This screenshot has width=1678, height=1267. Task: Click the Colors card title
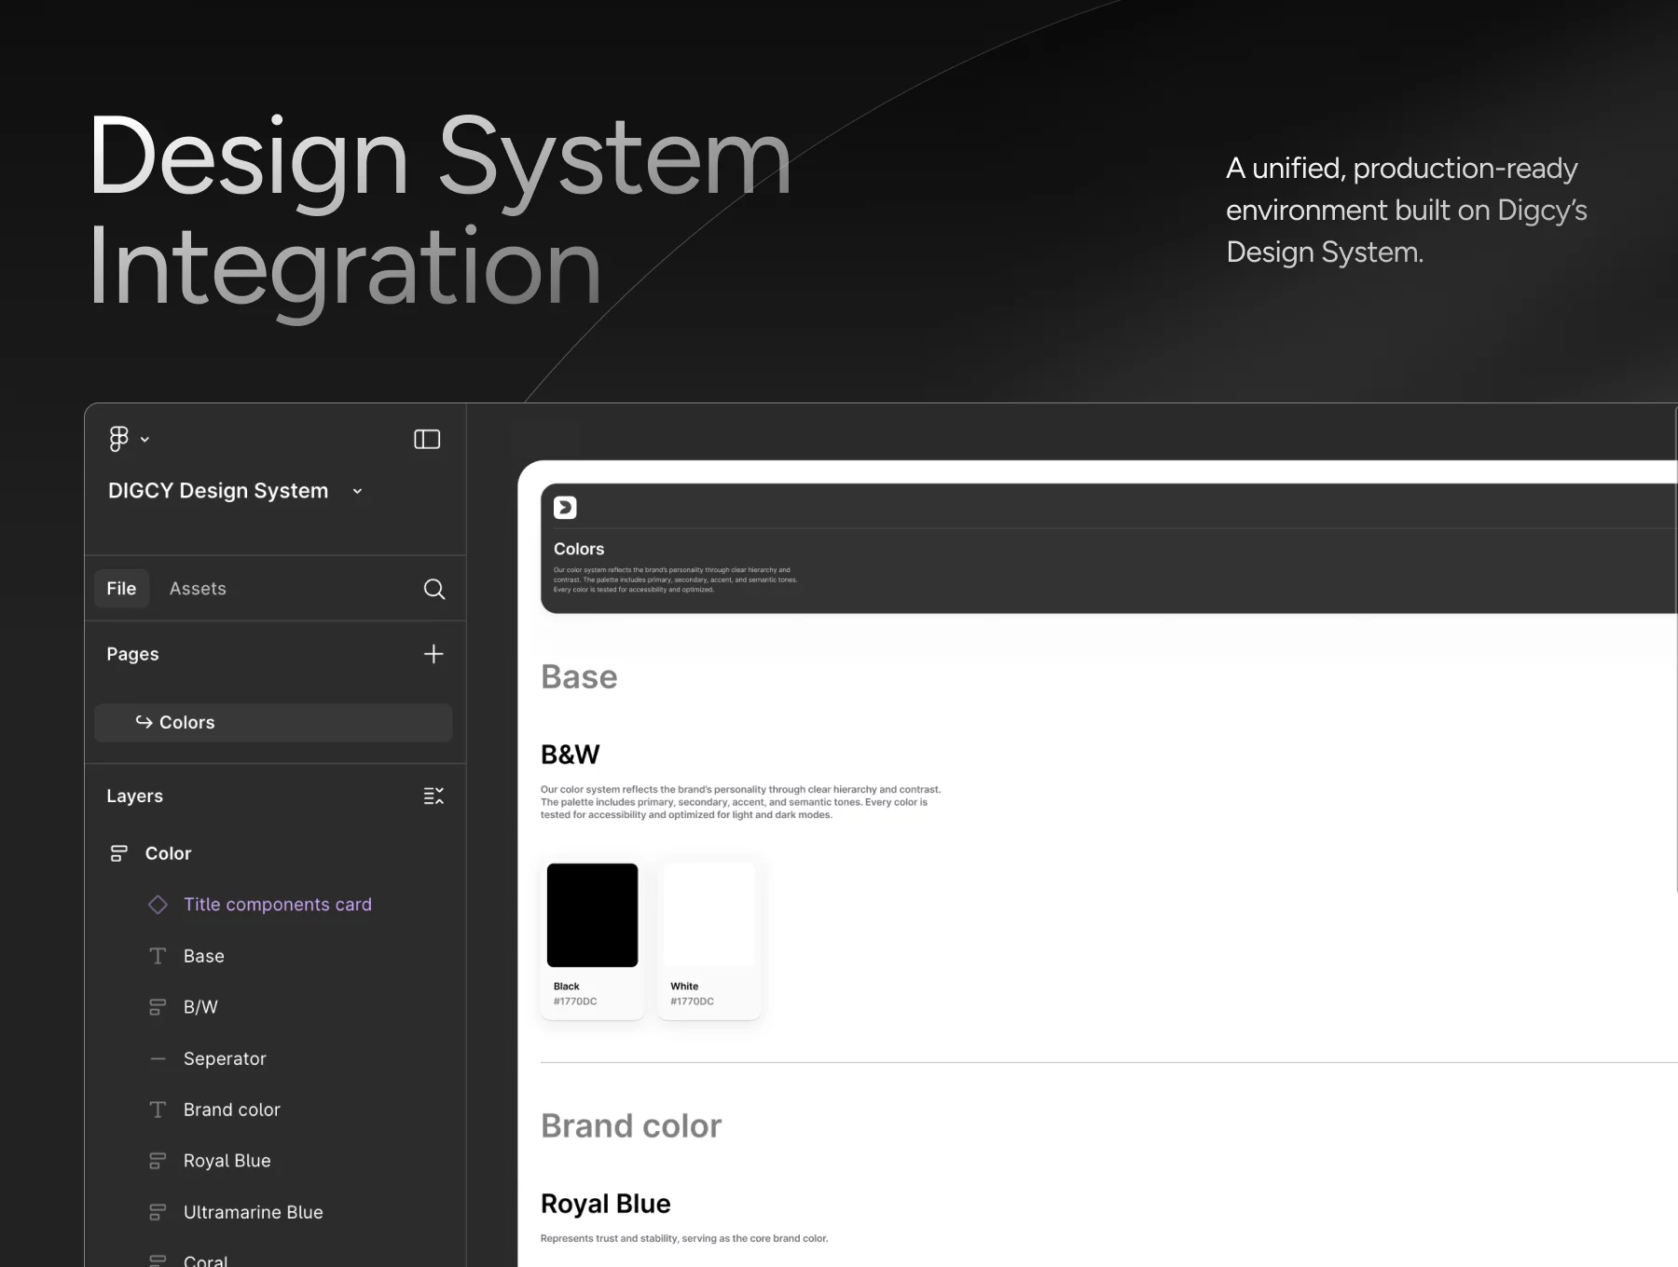(579, 550)
